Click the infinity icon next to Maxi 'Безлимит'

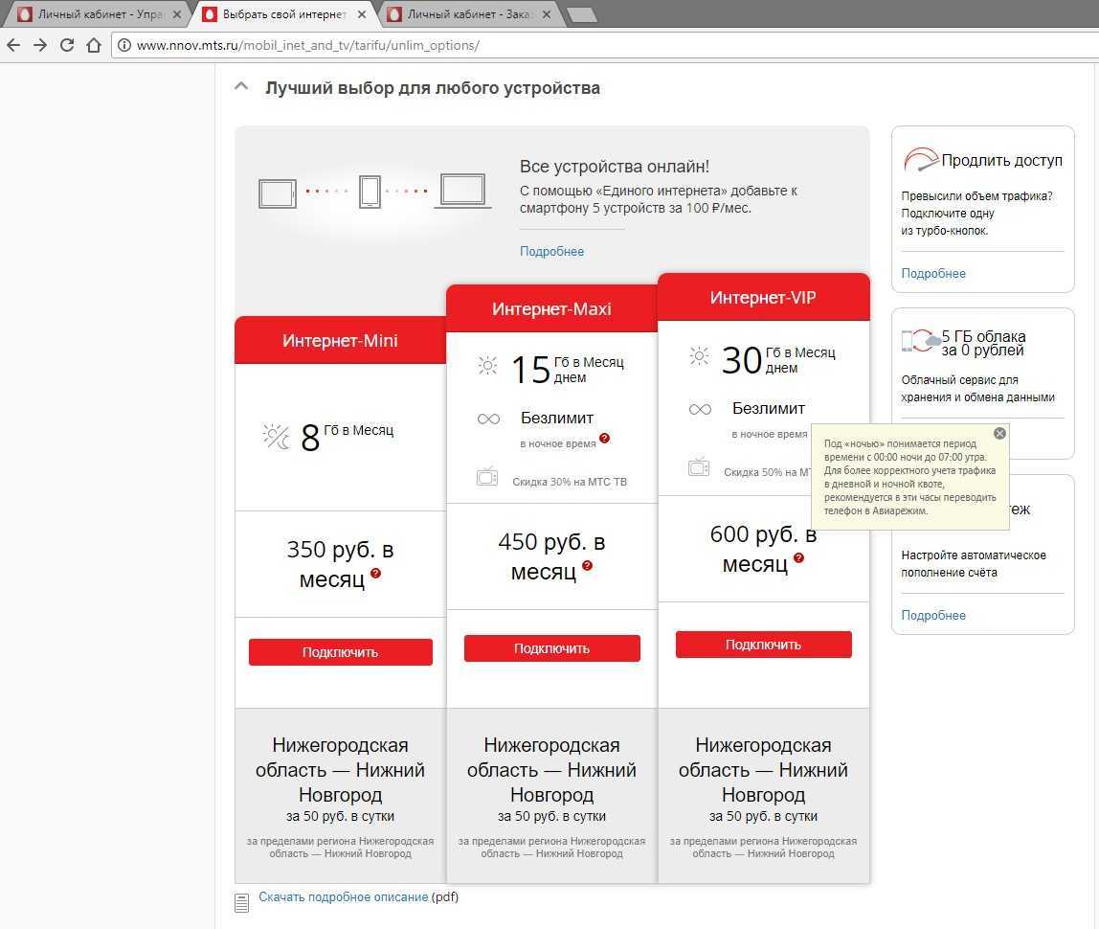click(x=488, y=419)
